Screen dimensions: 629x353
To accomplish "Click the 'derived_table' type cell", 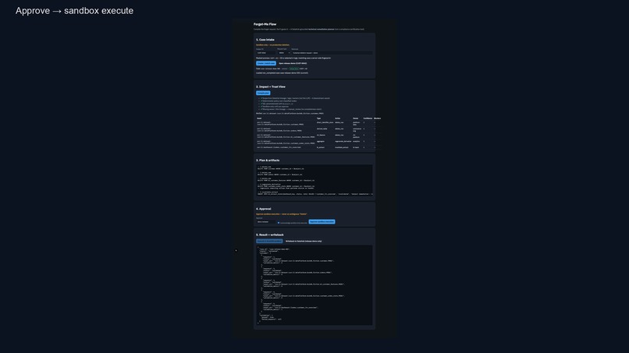I will click(x=322, y=129).
